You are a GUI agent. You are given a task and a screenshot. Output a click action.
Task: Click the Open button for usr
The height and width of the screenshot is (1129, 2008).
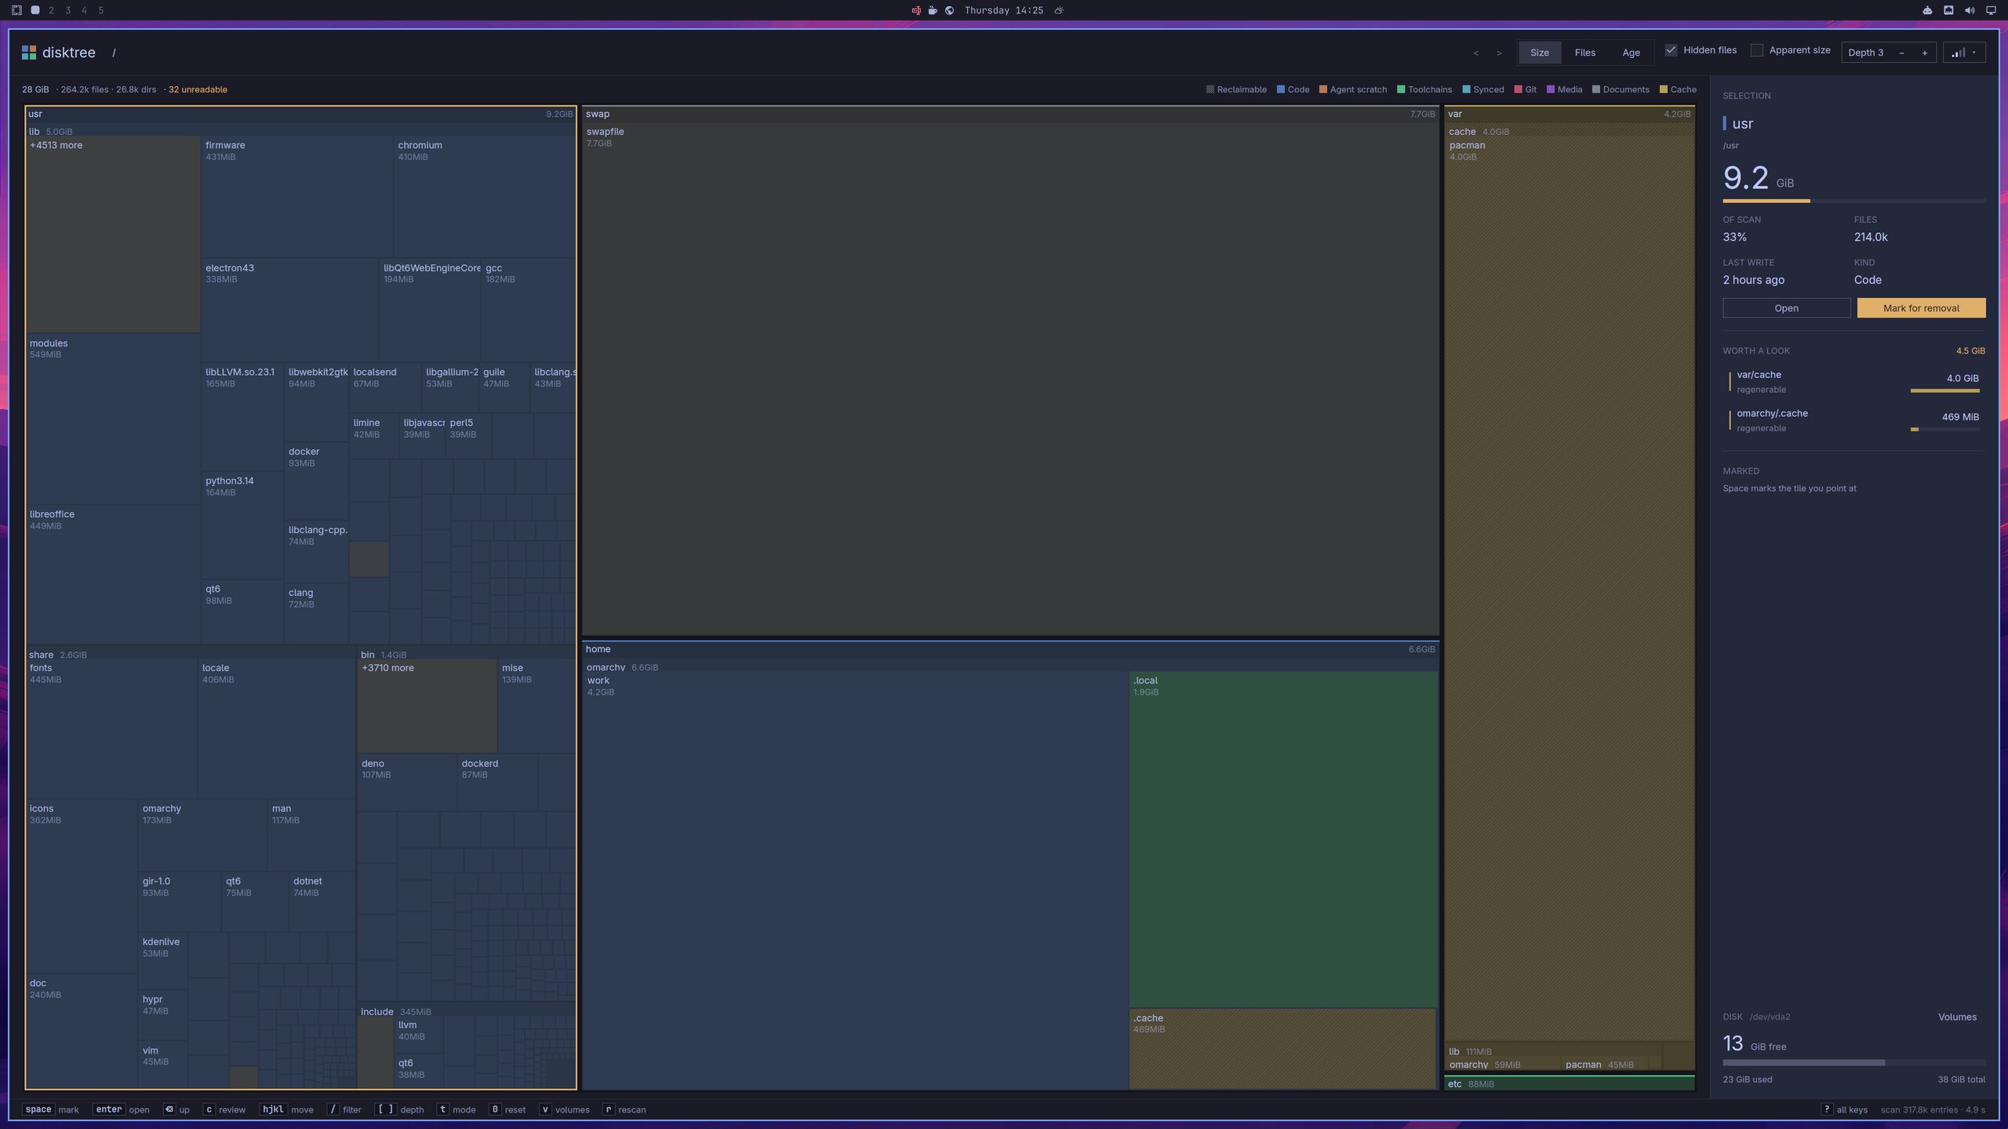[1786, 308]
